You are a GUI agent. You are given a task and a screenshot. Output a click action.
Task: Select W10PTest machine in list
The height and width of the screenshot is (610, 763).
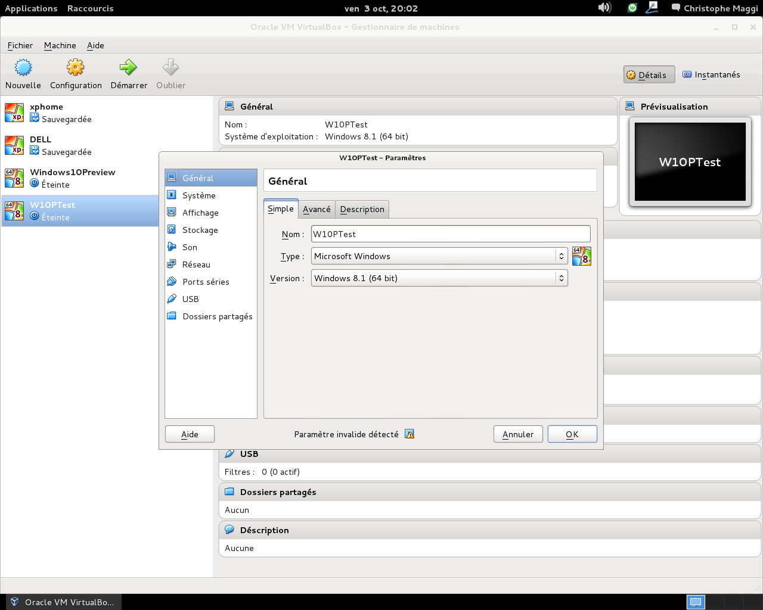tap(80, 211)
